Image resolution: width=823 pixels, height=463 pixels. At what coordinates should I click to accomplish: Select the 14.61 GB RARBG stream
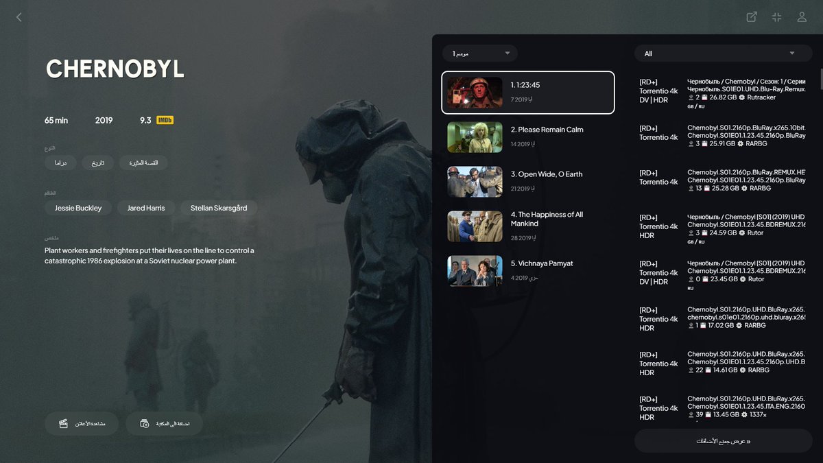point(723,363)
